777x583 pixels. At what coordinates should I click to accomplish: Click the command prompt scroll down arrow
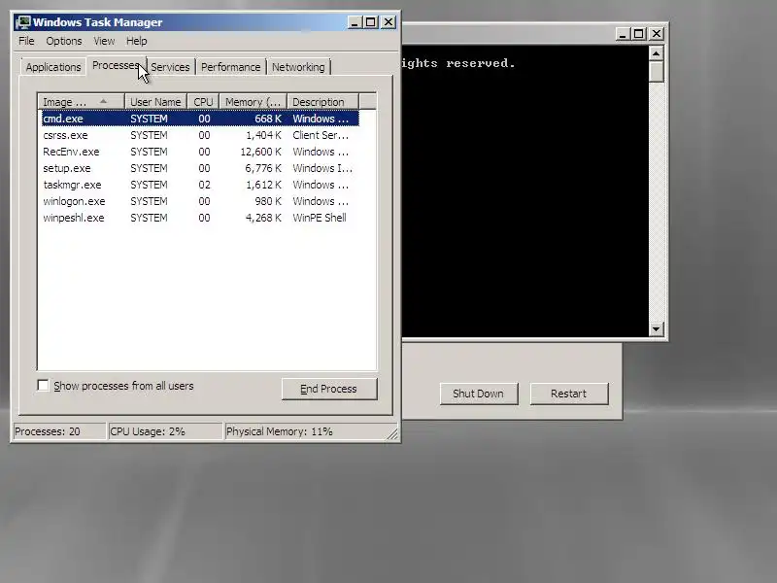coord(657,328)
